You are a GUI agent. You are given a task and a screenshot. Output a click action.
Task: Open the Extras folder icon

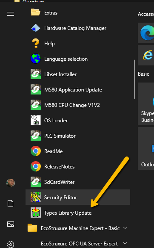tap(36, 12)
